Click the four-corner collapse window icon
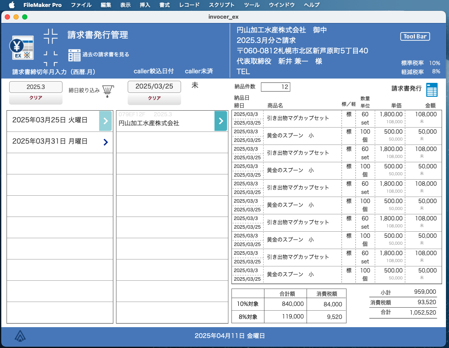Viewport: 449px width, 348px height. coord(51,36)
